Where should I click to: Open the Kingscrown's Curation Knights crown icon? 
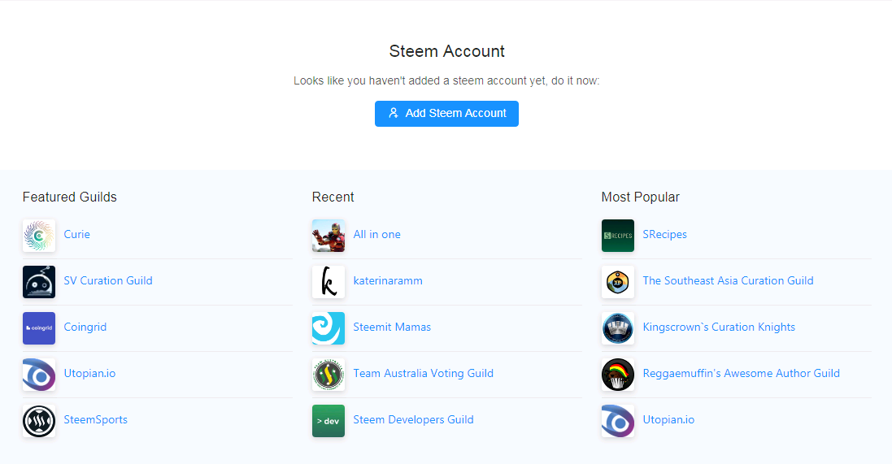coord(618,328)
